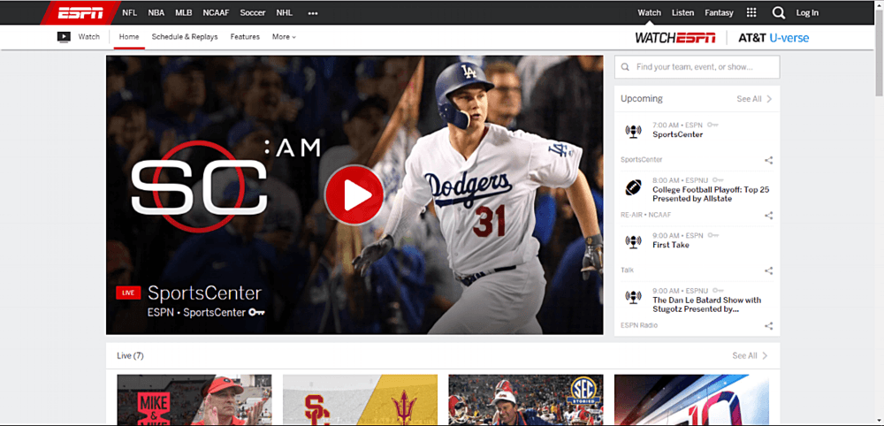This screenshot has height=426, width=884.
Task: Expand the More dropdown in sub-navigation
Action: (x=284, y=37)
